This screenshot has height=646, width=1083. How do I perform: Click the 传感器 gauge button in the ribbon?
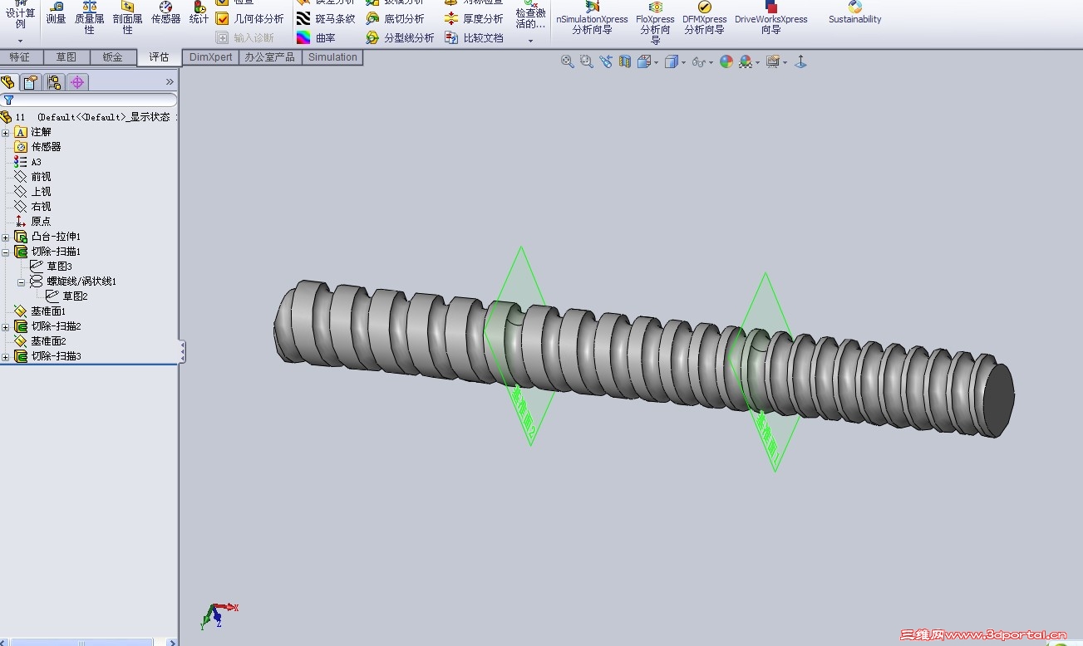pyautogui.click(x=165, y=13)
